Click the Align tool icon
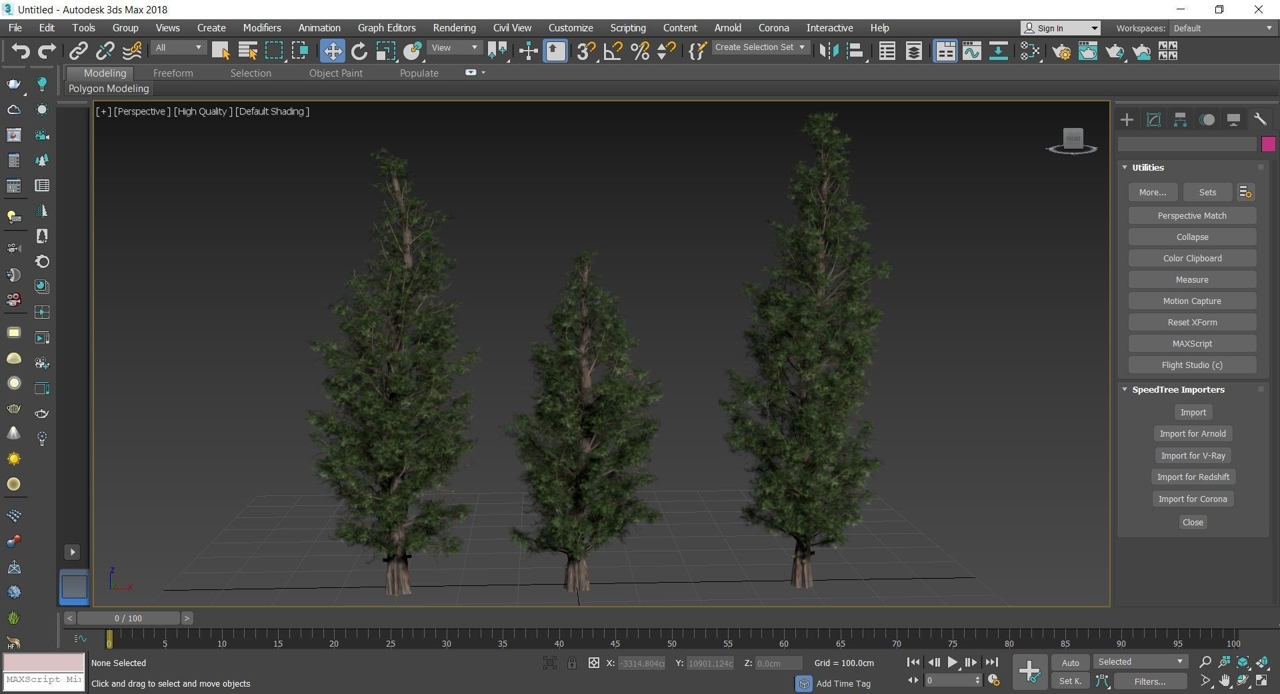The height and width of the screenshot is (694, 1280). 855,51
